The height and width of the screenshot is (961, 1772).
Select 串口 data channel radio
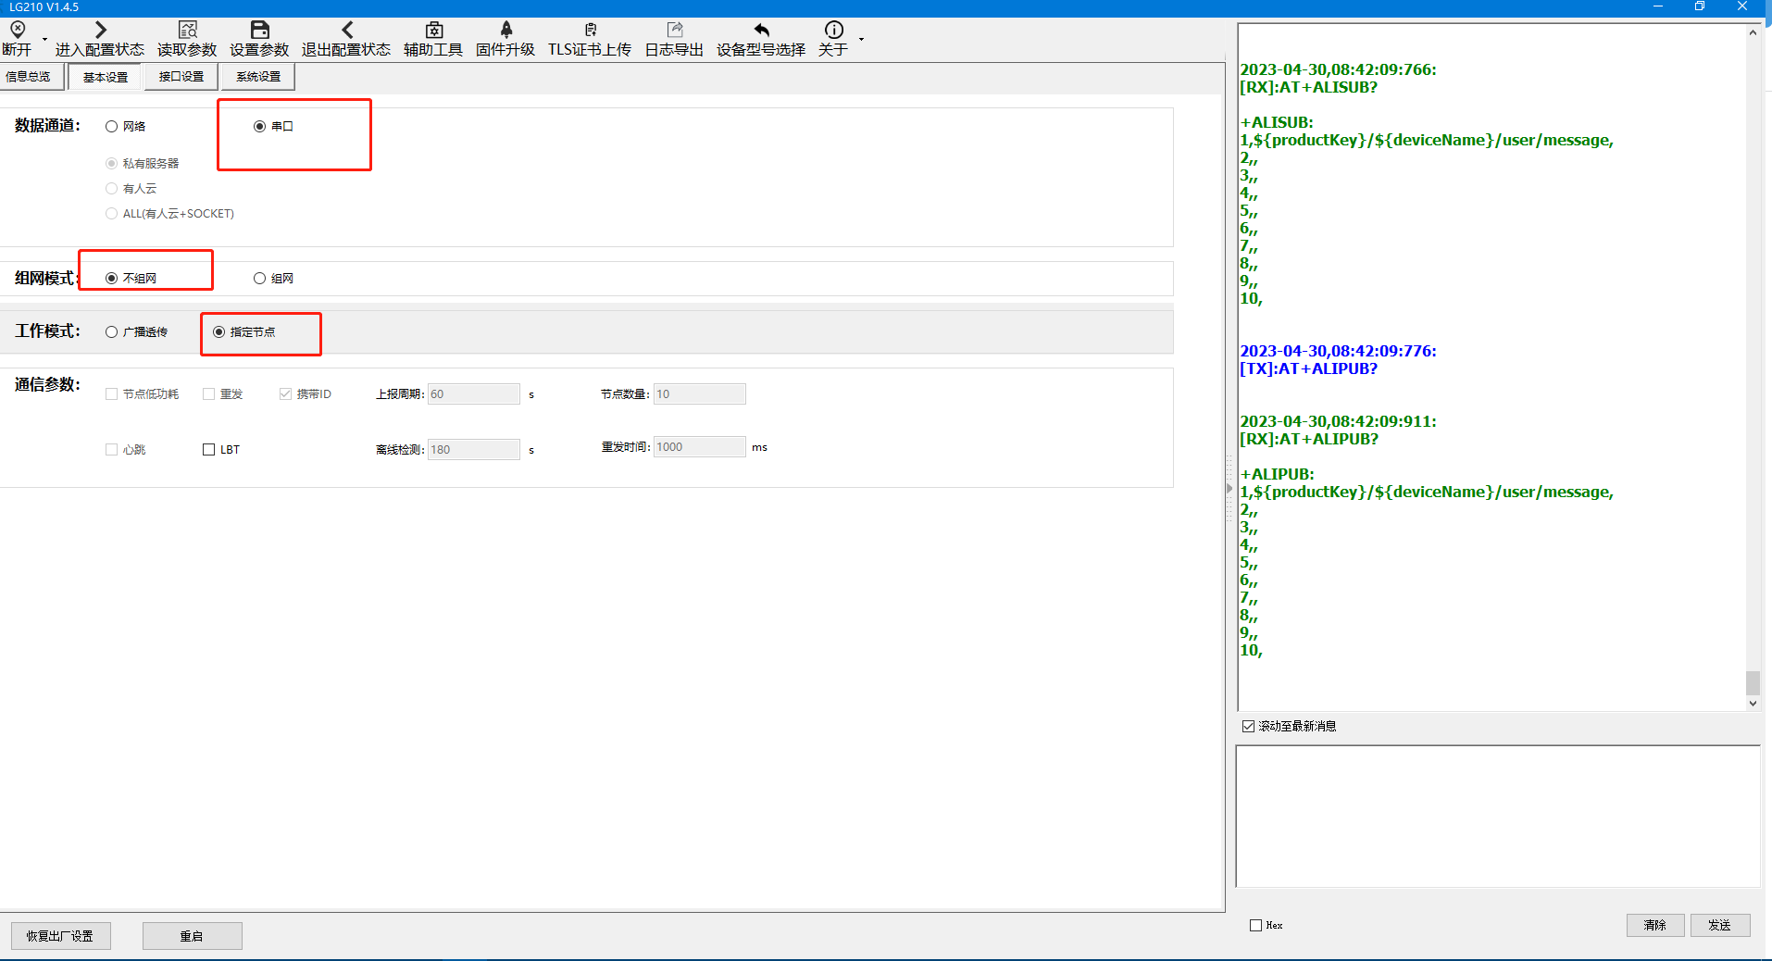tap(260, 126)
